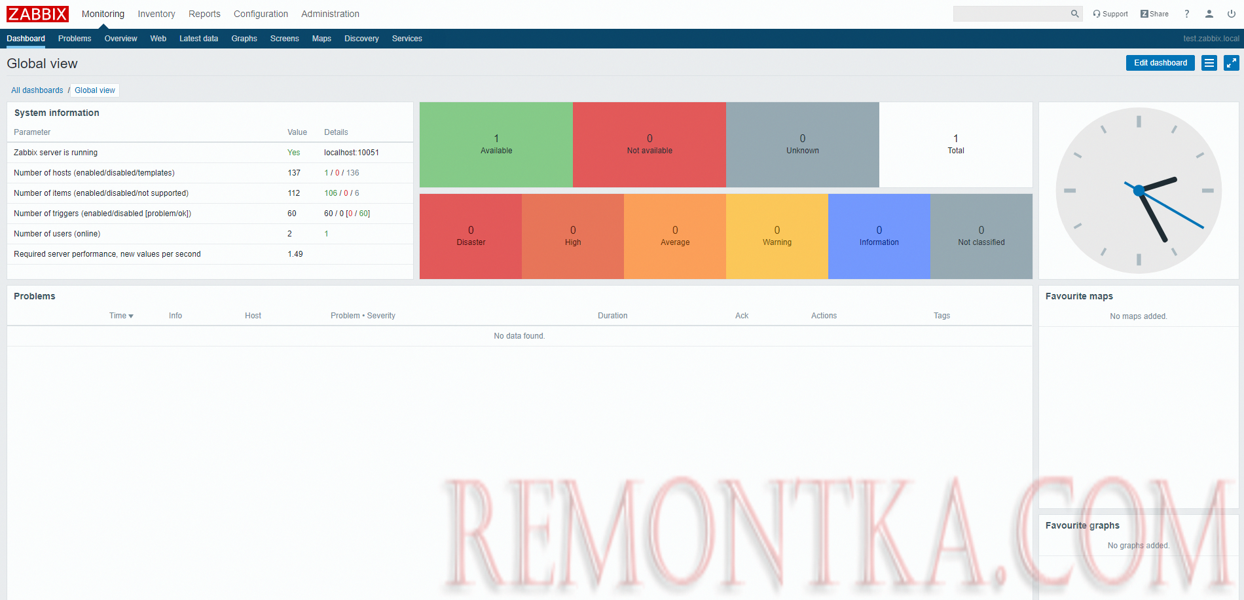Open the dashboard actions menu icon

(1209, 63)
